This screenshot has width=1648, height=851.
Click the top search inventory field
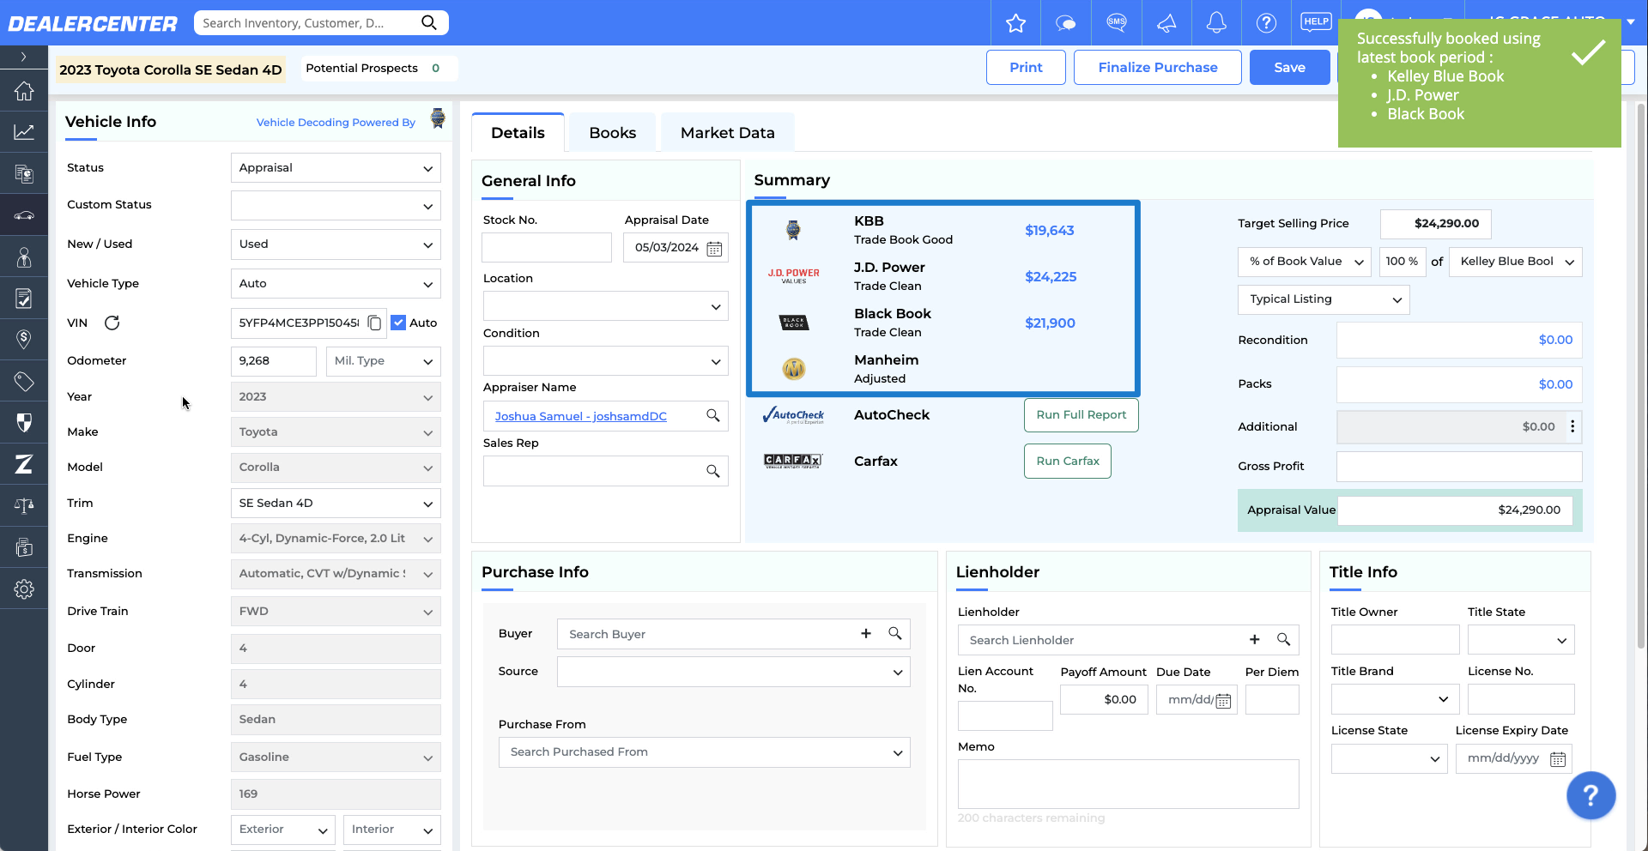tap(321, 23)
